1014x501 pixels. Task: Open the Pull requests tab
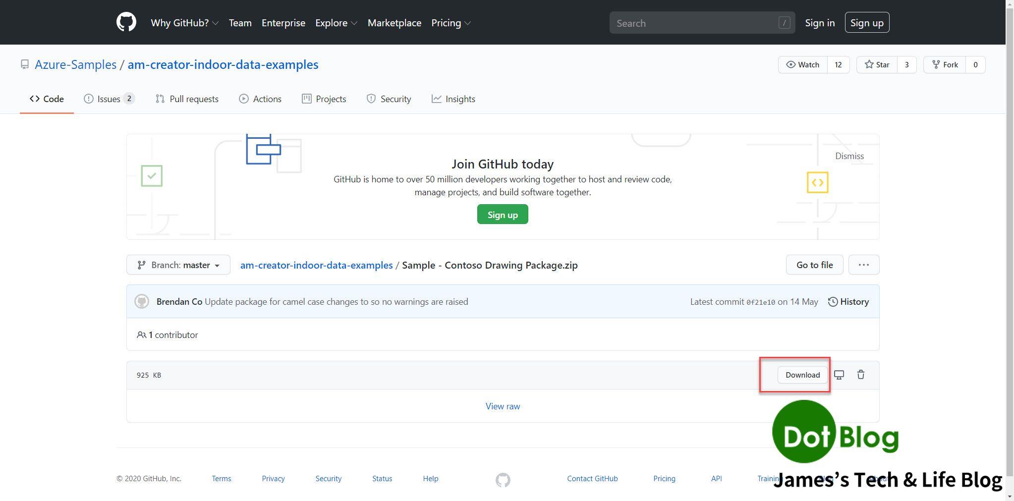click(187, 99)
